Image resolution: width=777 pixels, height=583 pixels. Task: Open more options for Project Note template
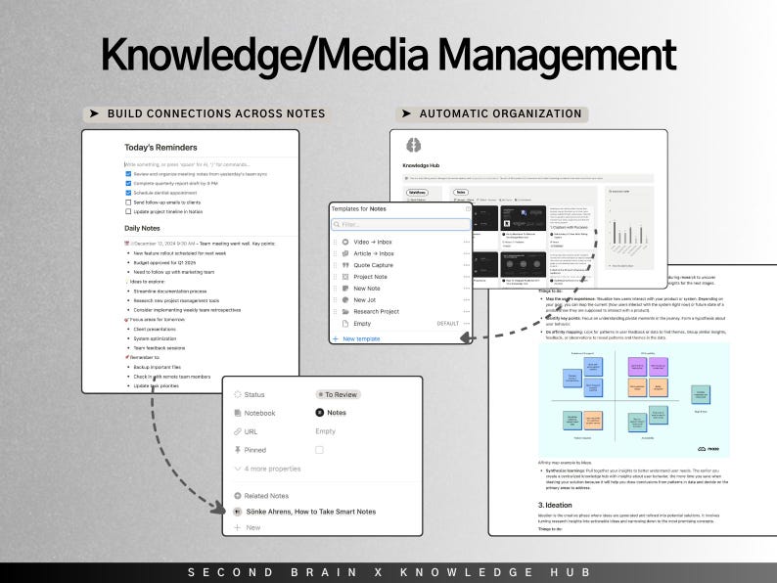tap(467, 277)
